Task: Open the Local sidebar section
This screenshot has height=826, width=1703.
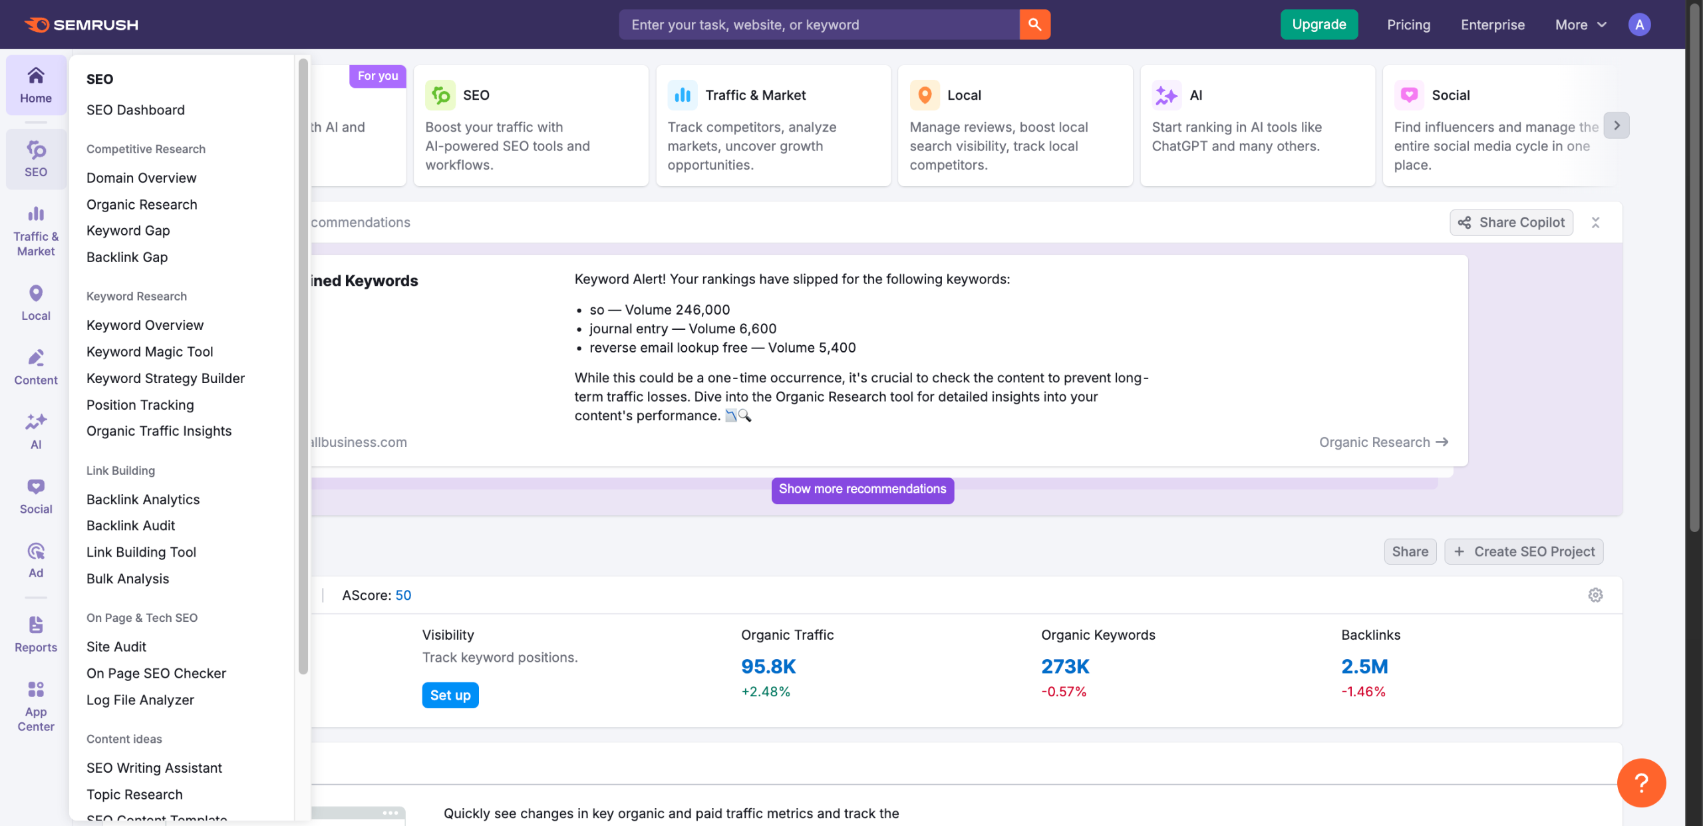Action: tap(36, 303)
